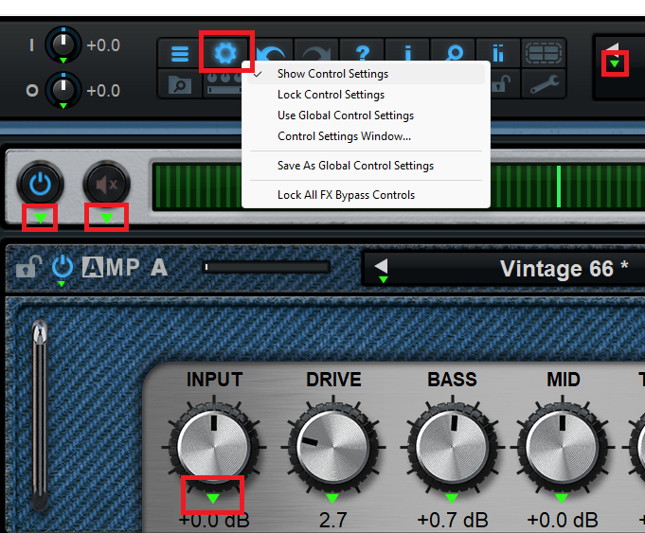Click the double-bar 'ii' toolbar icon
Screen dimensions: 645x533
[x=498, y=53]
